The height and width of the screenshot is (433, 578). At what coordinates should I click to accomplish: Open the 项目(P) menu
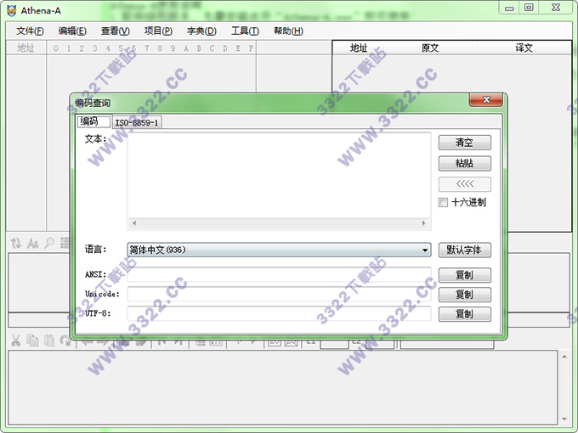[158, 31]
